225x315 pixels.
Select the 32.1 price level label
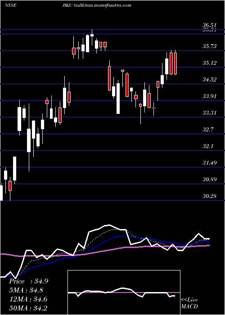[x=208, y=146]
